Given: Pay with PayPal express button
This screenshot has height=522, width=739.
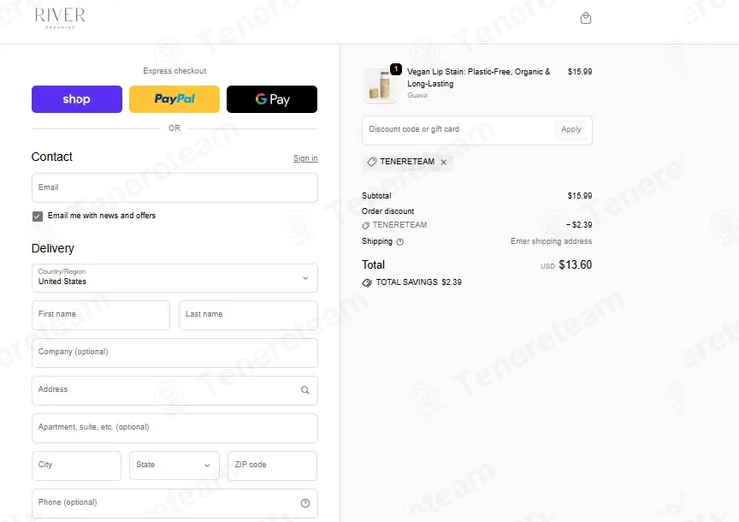Looking at the screenshot, I should [x=174, y=99].
